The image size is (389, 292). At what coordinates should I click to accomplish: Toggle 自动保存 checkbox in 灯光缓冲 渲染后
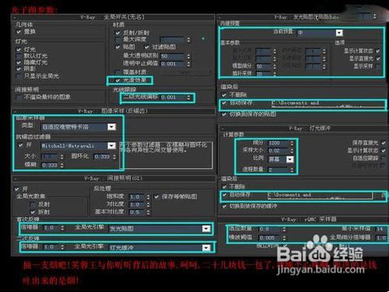(x=224, y=195)
